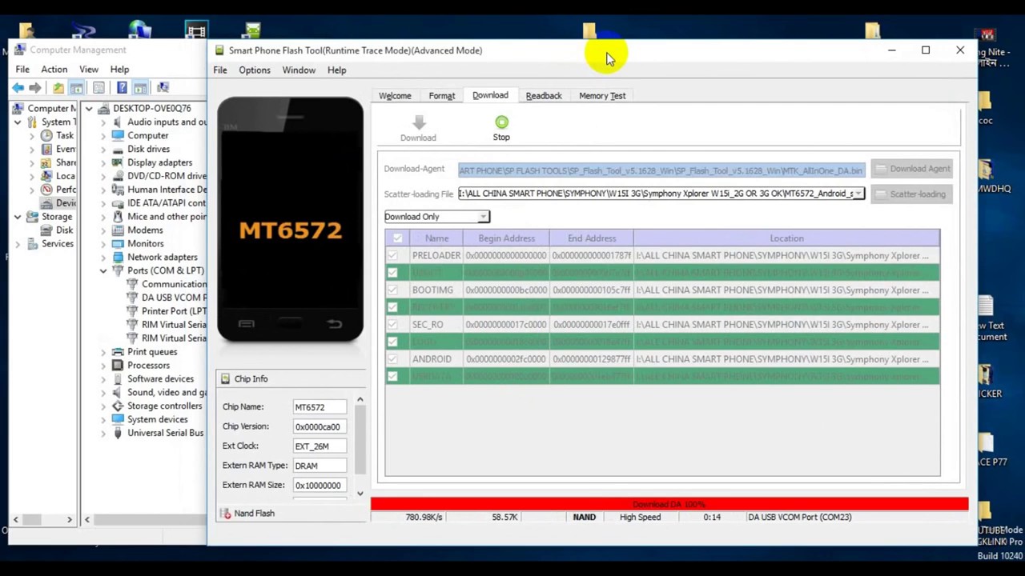Viewport: 1025px width, 576px height.
Task: Expand the Network adapters node
Action: pos(103,257)
